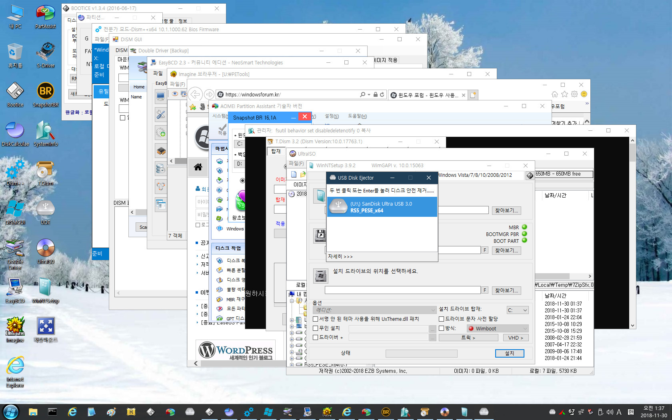Open File Explorer from the taskbar
This screenshot has height=420, width=672.
(33, 412)
